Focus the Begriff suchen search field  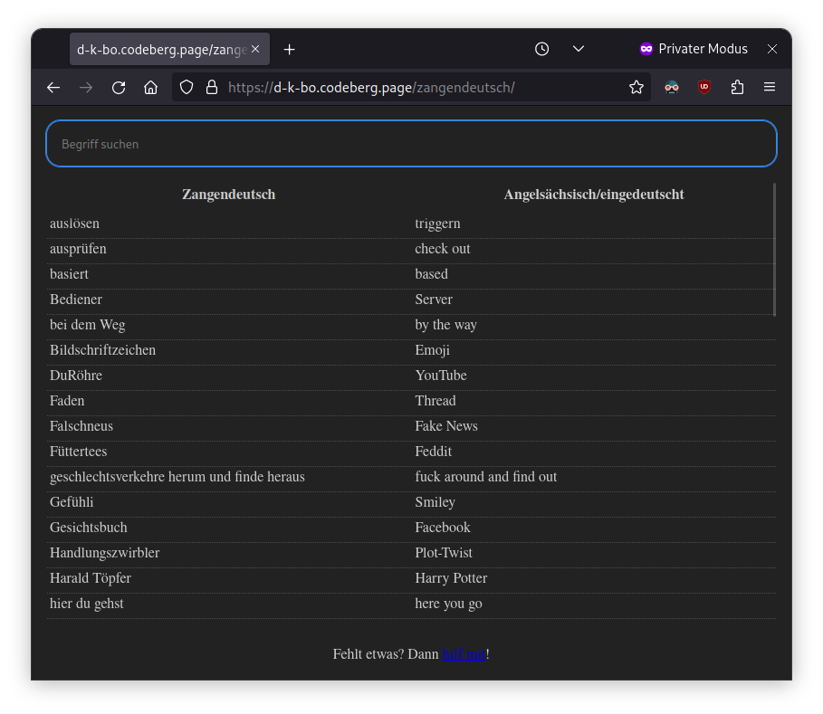click(411, 144)
